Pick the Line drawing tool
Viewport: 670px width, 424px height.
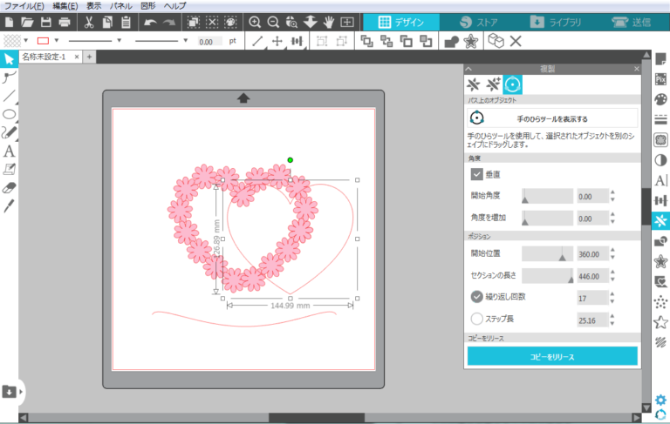click(9, 96)
